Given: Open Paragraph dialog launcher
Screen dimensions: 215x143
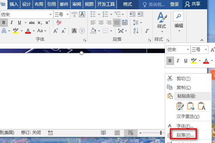Looking at the screenshot, I should (149, 40).
